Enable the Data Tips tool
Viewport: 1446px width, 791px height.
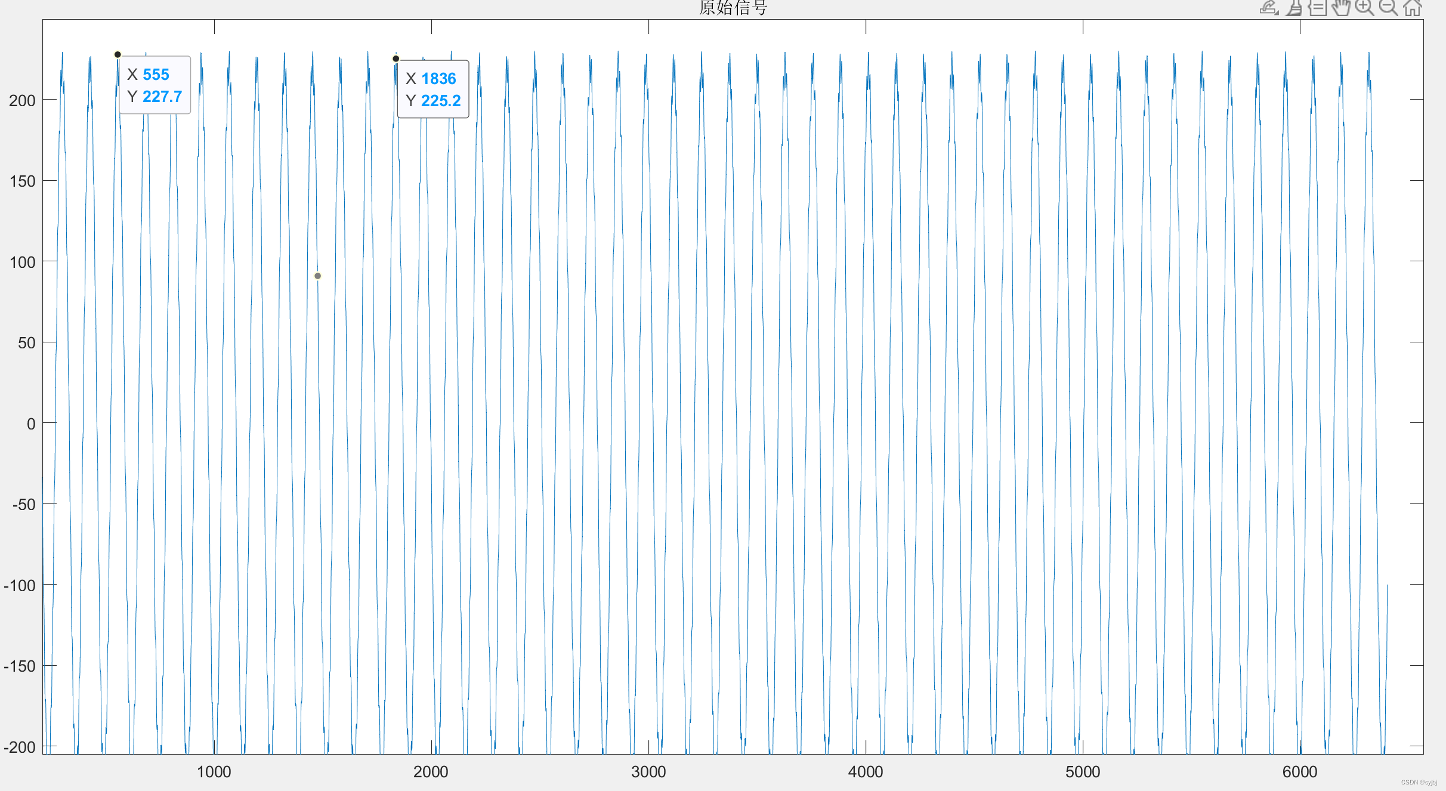click(x=1317, y=8)
